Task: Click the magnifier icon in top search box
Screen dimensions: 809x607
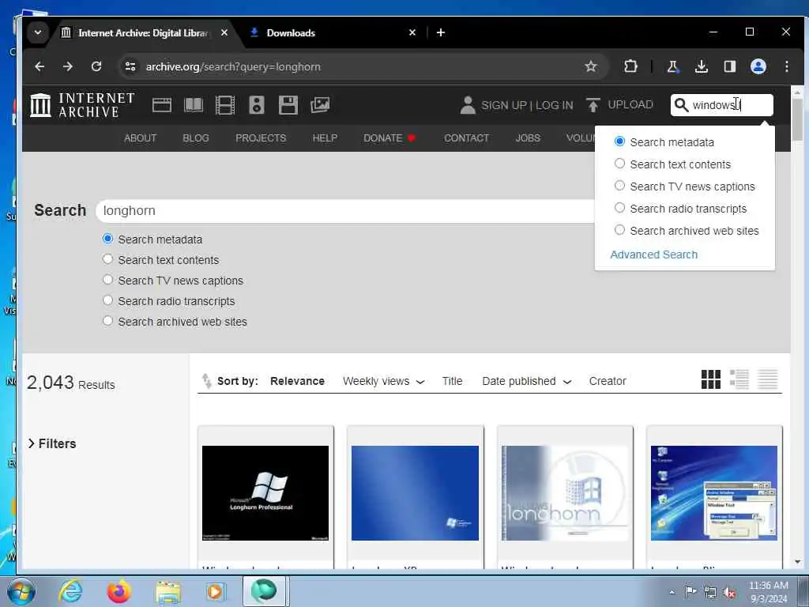Action: pos(681,105)
